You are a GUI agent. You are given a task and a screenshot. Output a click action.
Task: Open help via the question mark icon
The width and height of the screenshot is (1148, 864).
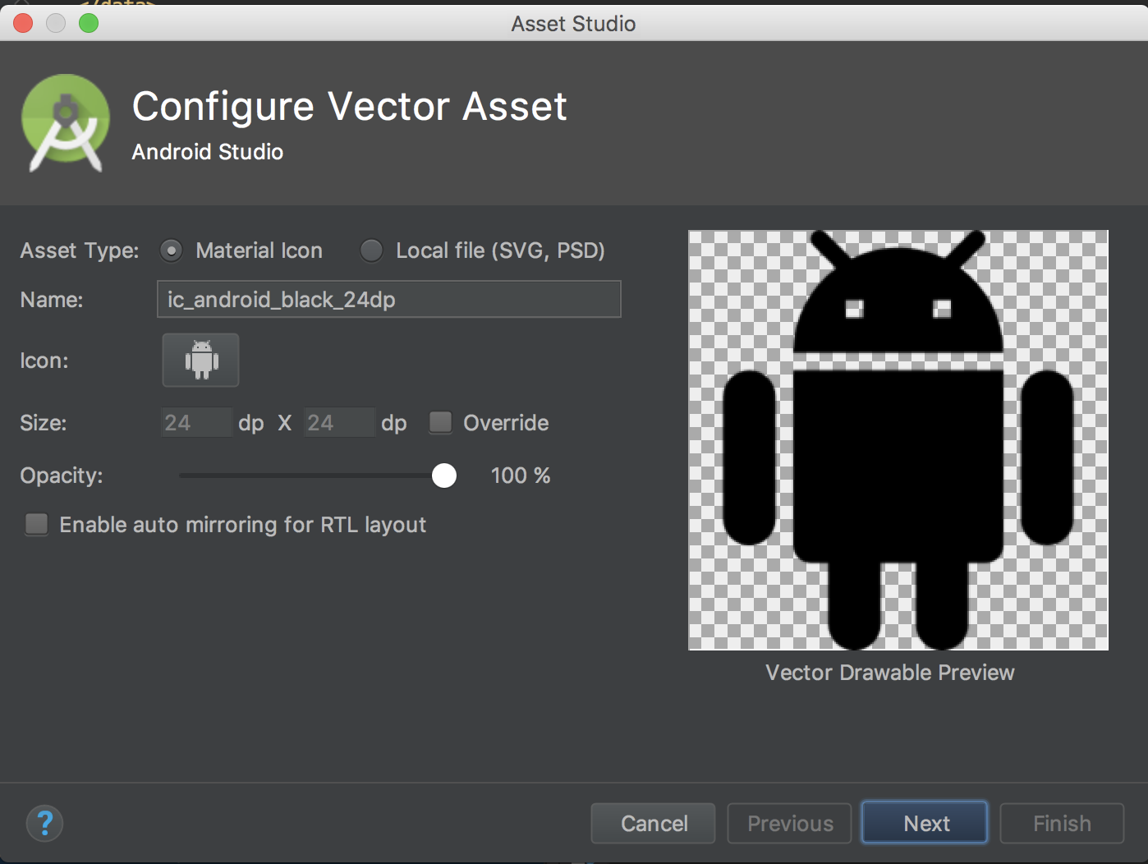(x=44, y=823)
